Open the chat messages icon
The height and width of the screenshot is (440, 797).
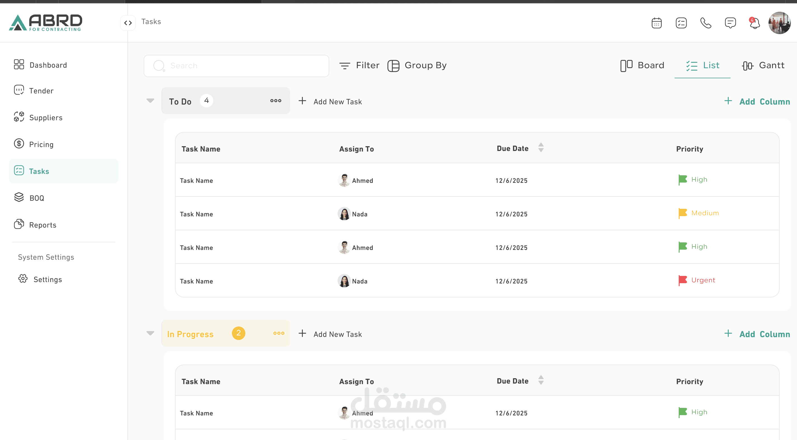(x=730, y=23)
